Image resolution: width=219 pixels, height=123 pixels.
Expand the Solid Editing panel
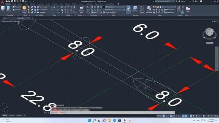tap(40, 15)
